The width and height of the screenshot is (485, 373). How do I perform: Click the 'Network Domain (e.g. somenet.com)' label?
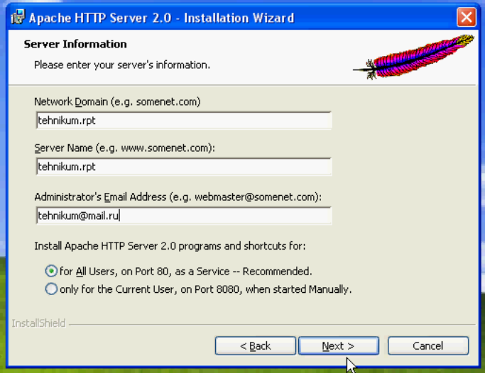[x=117, y=101]
